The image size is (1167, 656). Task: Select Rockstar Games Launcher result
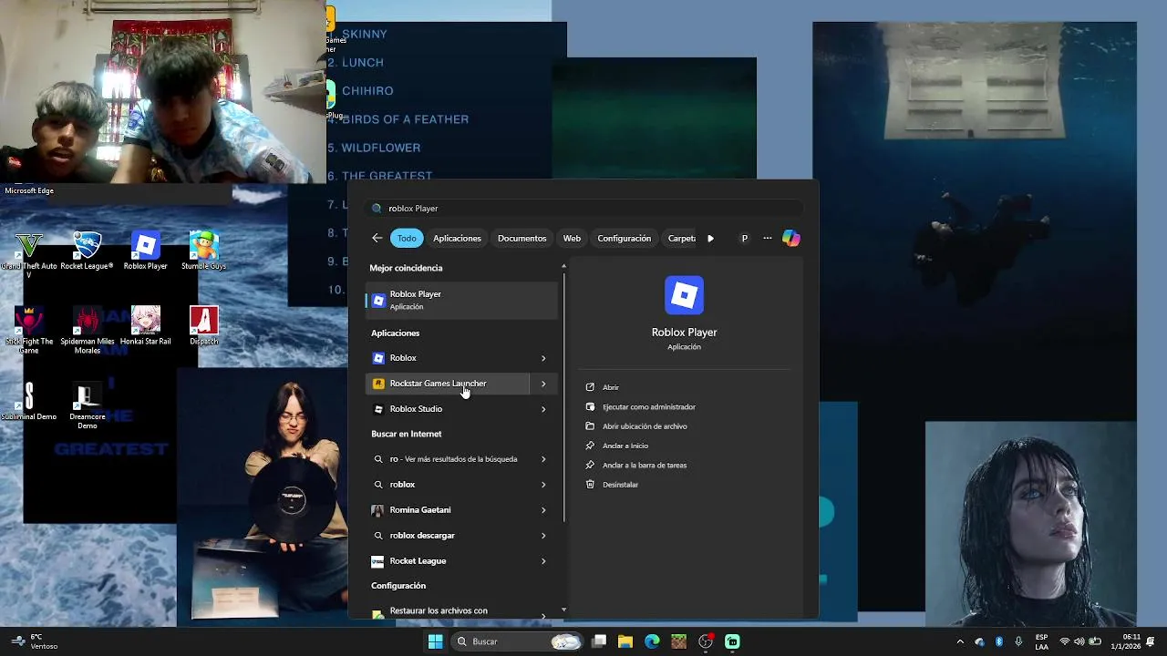click(448, 384)
